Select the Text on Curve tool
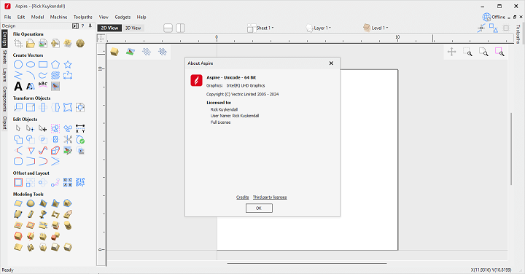The image size is (525, 274). click(x=43, y=86)
